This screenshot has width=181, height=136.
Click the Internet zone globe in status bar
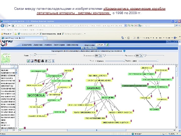pos(133,134)
